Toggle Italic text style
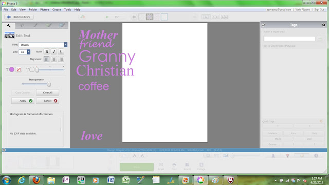329x185 pixels. 54,51
